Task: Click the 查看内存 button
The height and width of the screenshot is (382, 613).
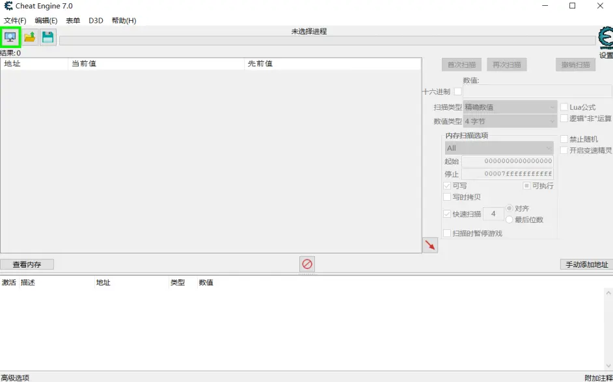Action: 27,264
